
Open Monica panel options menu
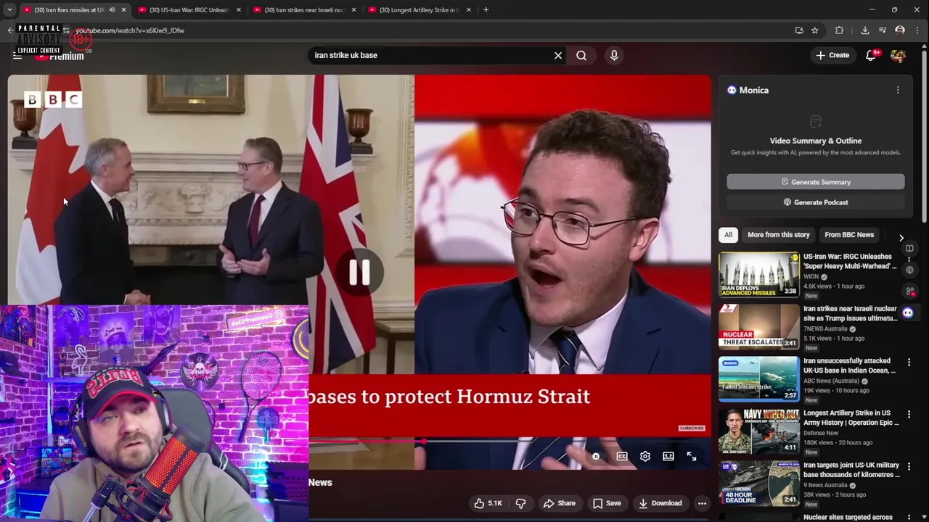[898, 90]
